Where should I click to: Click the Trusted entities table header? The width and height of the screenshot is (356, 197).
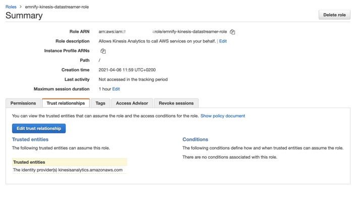[x=70, y=162]
